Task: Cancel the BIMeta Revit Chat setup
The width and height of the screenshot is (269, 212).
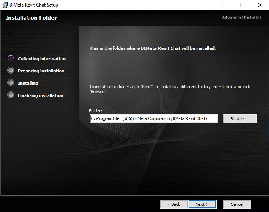Action: (237, 204)
